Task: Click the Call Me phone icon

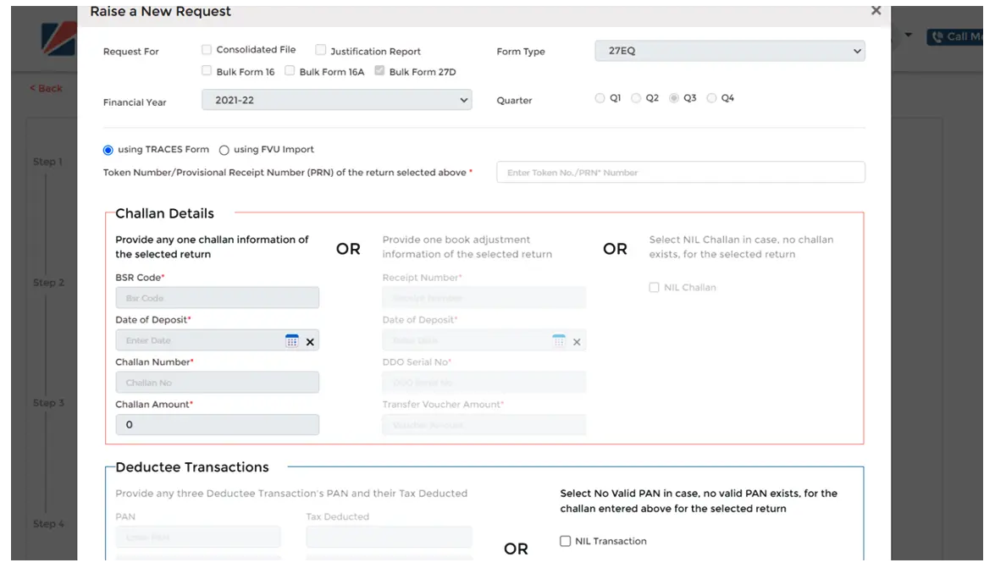Action: [937, 36]
